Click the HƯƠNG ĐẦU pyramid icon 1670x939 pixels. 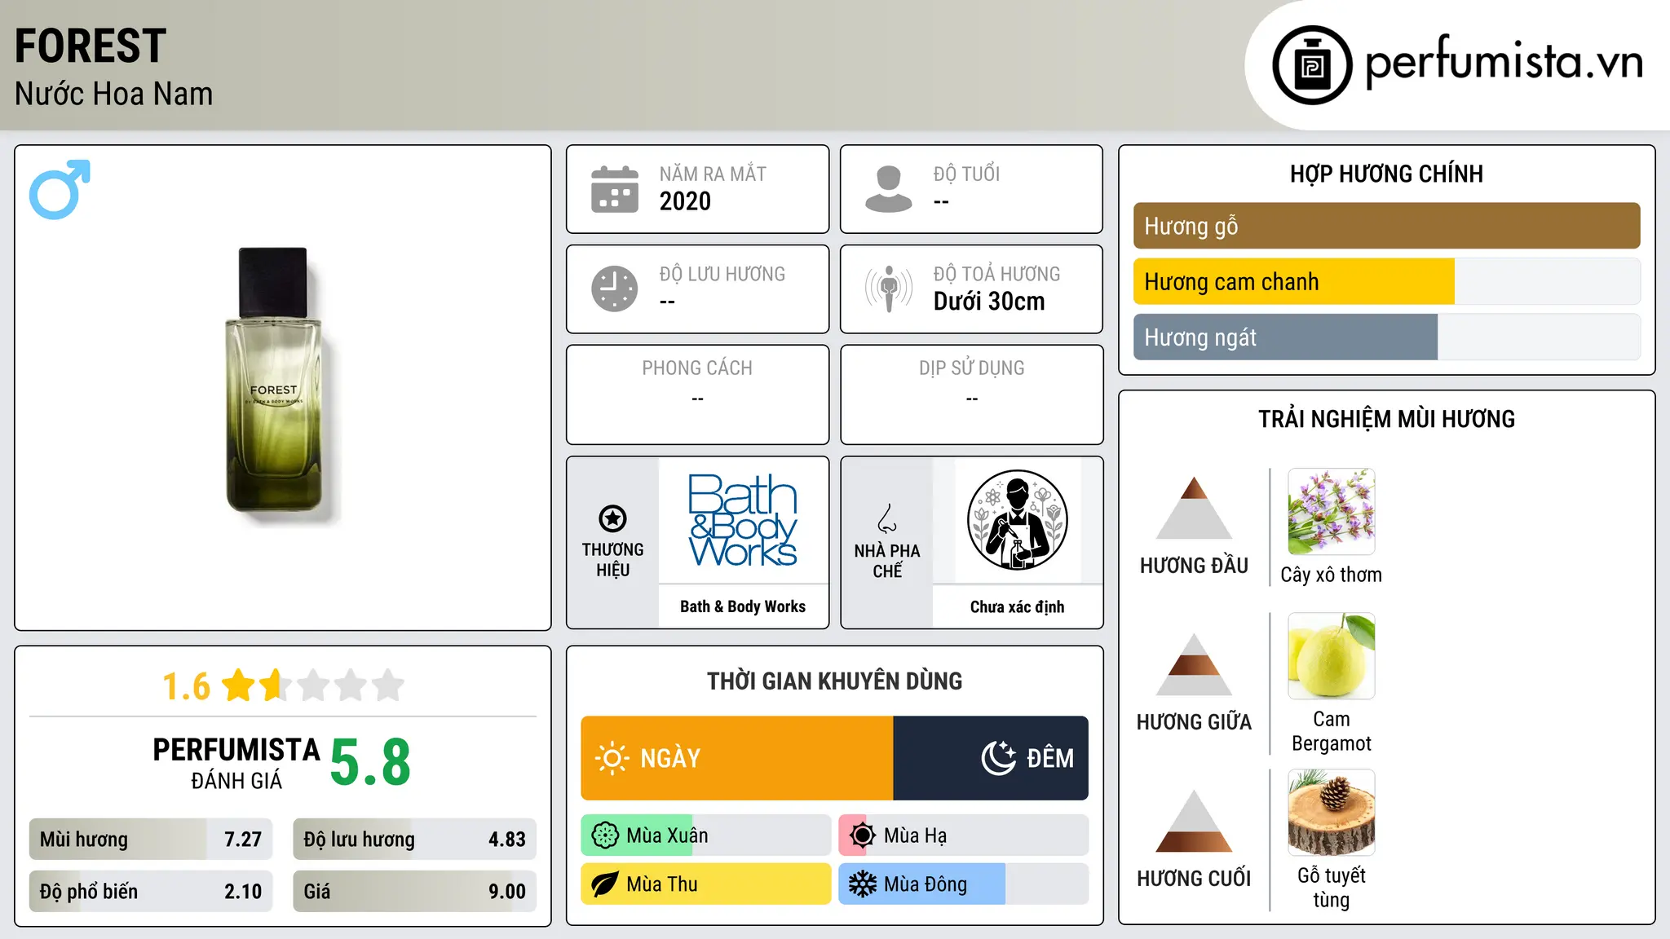click(1194, 508)
